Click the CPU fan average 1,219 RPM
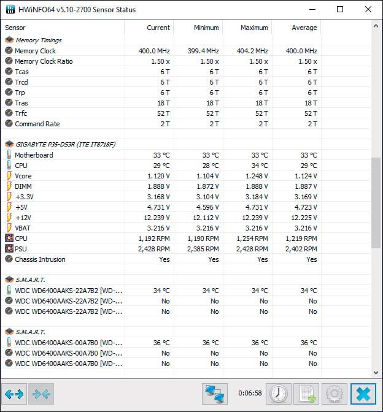The image size is (383, 412). point(301,238)
